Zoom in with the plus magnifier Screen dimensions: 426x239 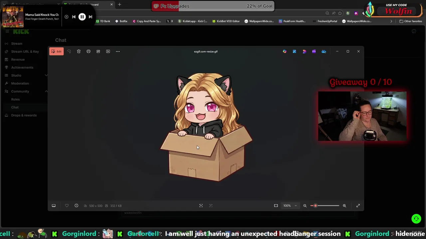point(344,206)
